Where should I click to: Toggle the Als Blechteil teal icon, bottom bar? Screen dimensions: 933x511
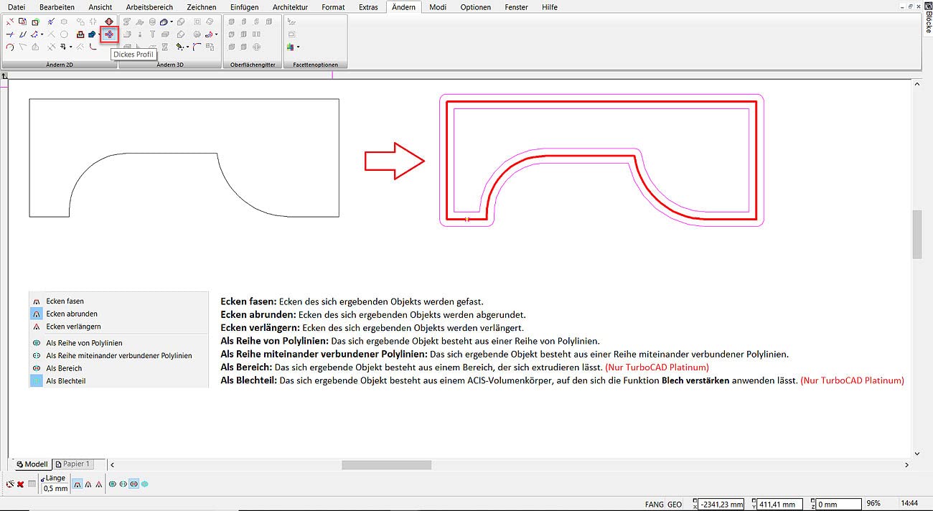[144, 484]
